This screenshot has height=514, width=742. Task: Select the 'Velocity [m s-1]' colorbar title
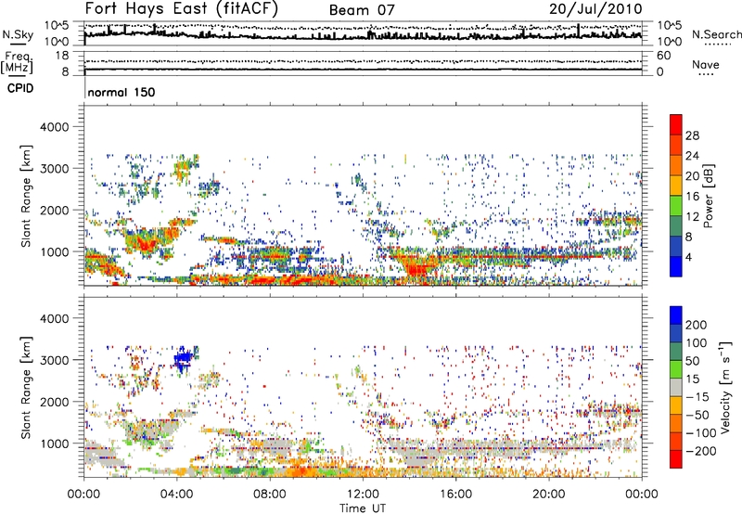(x=725, y=387)
